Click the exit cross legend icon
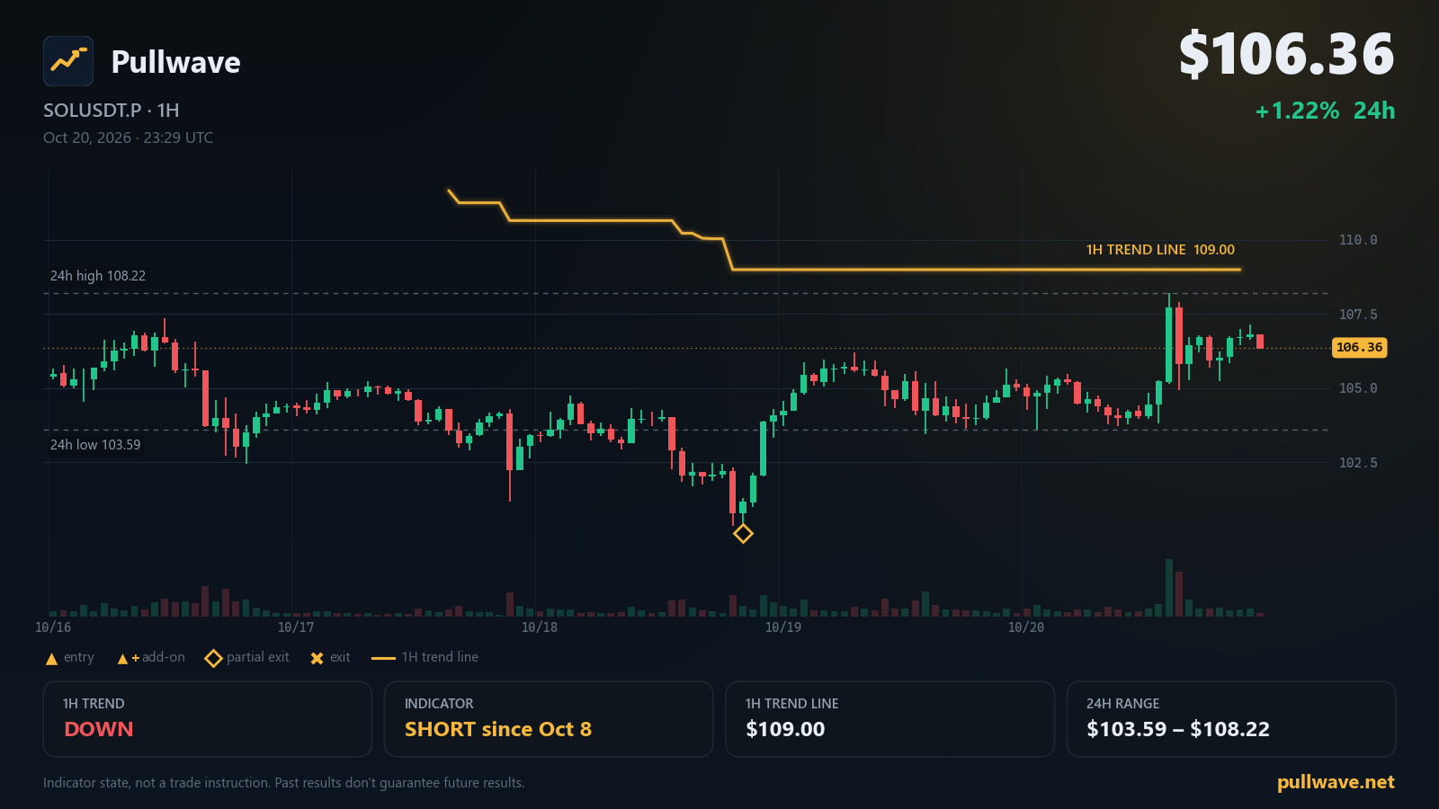The width and height of the screenshot is (1439, 809). pyautogui.click(x=317, y=659)
